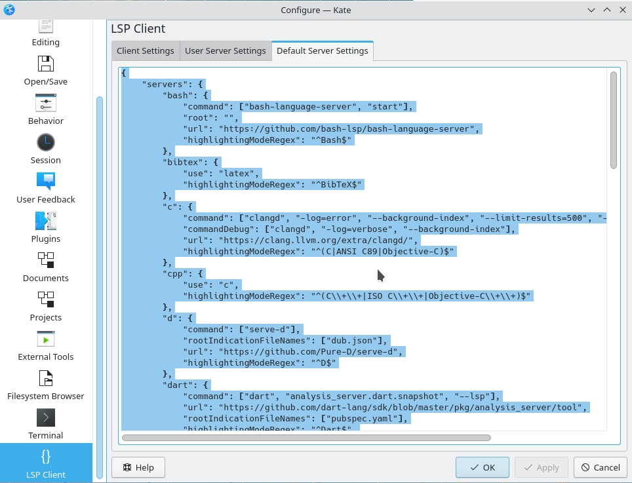
Task: Open the Filesystem Browser settings page
Action: [x=45, y=385]
